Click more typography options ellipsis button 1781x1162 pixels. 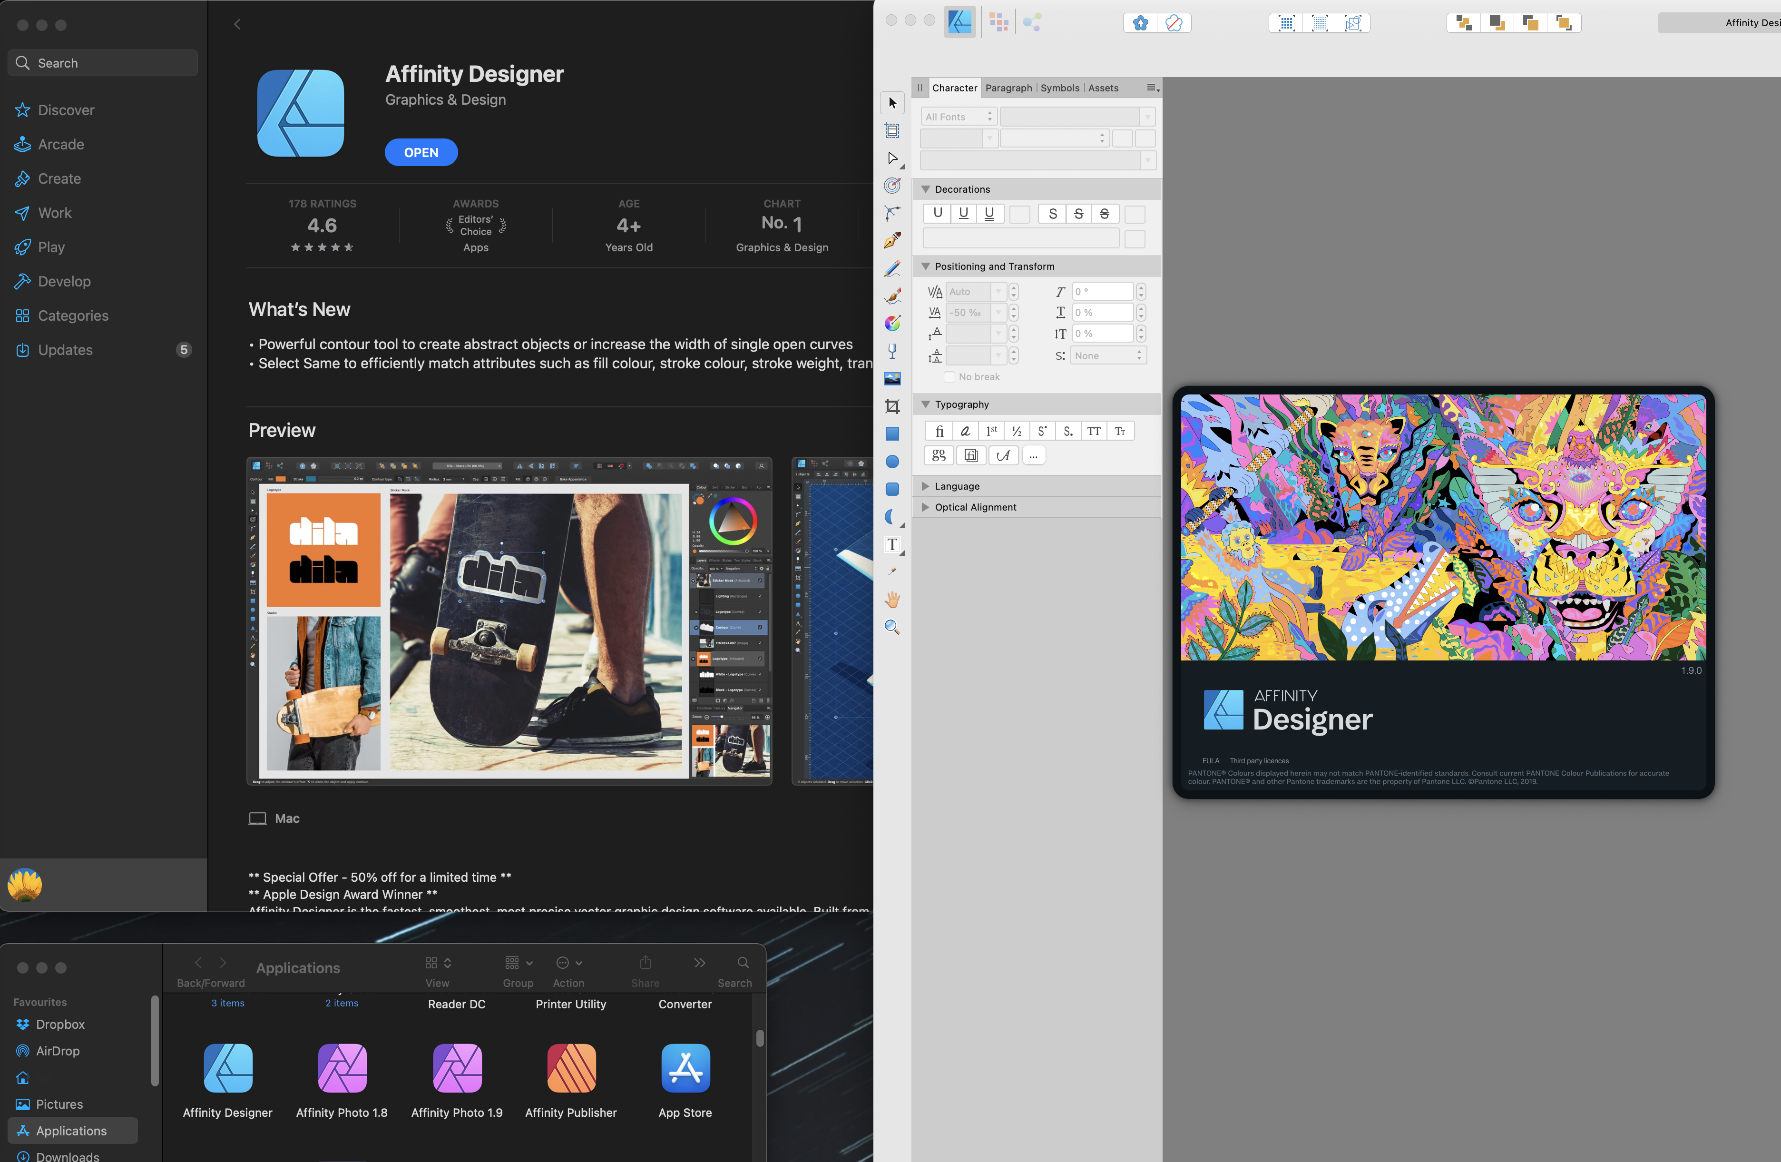click(1033, 455)
